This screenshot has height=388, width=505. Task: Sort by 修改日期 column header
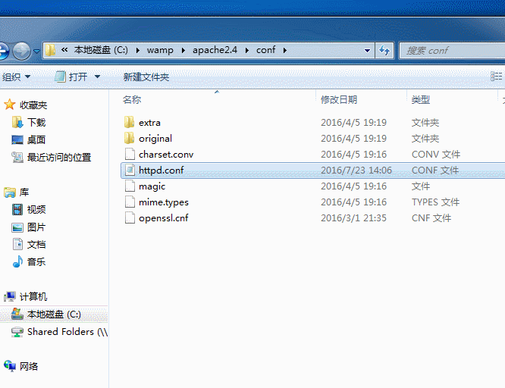click(x=339, y=99)
